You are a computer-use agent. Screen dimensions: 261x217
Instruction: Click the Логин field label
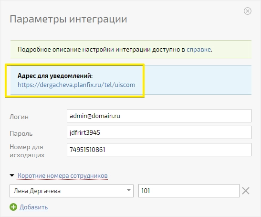click(x=19, y=117)
